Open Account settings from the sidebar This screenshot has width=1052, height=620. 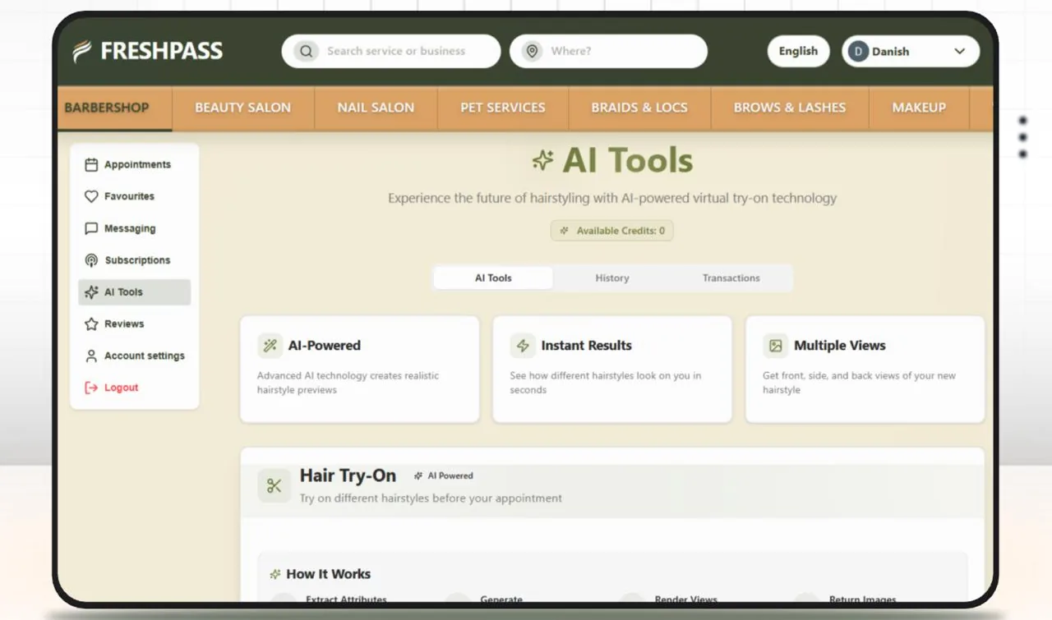click(x=134, y=356)
